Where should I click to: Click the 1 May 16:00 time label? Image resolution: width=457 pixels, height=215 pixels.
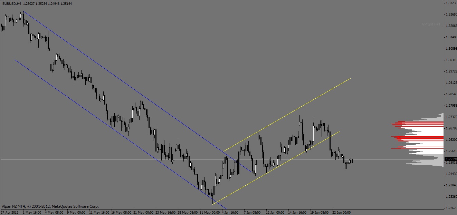tap(32, 212)
